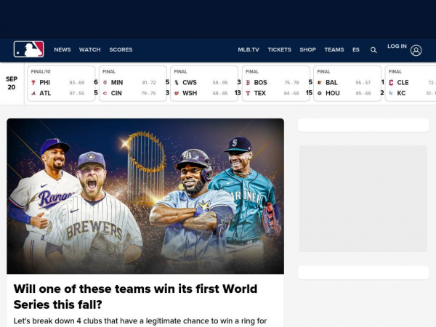Click BAL record 95 - 57
The width and height of the screenshot is (436, 327).
coord(363,83)
